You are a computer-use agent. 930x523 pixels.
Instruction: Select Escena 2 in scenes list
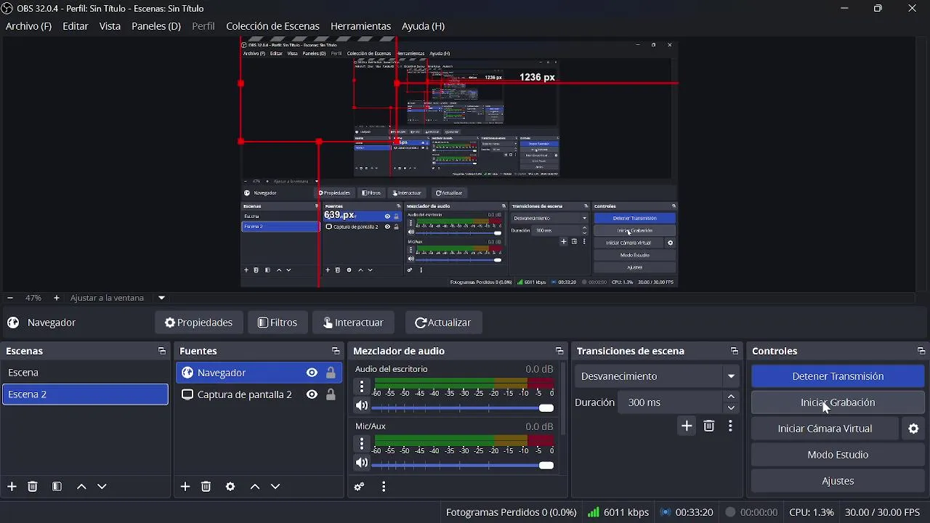coord(85,394)
